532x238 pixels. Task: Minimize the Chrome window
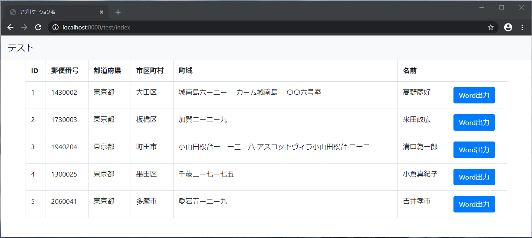pos(482,7)
